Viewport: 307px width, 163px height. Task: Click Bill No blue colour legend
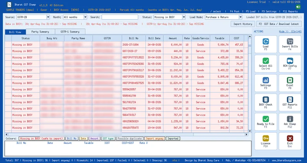(x=72, y=138)
